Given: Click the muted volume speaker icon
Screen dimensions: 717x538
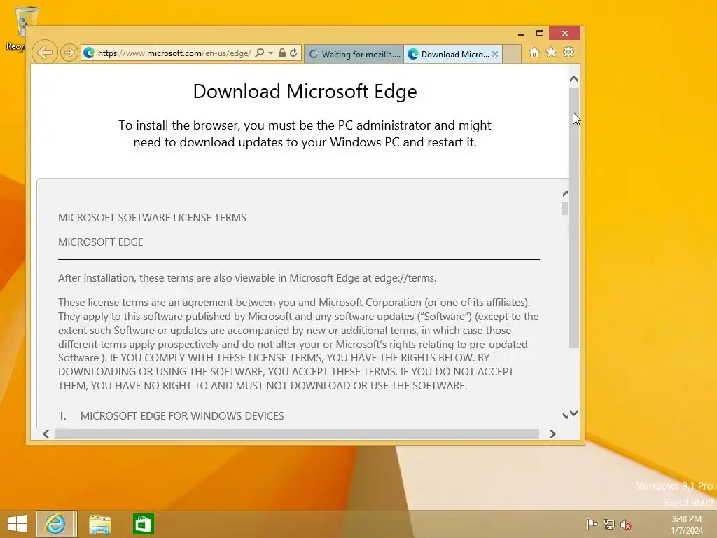Looking at the screenshot, I should click(x=626, y=525).
